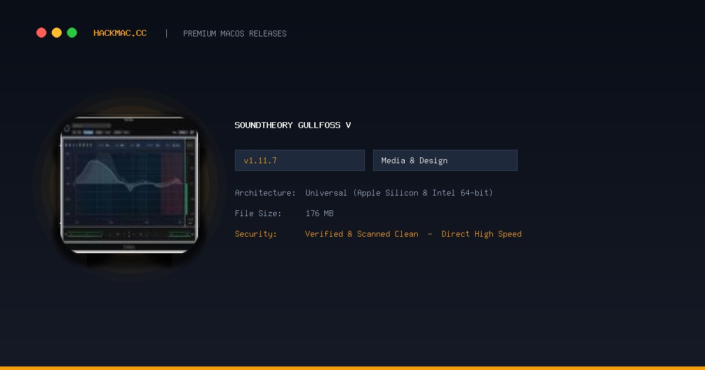
Task: Select the v1.11.7 version badge
Action: (300, 160)
